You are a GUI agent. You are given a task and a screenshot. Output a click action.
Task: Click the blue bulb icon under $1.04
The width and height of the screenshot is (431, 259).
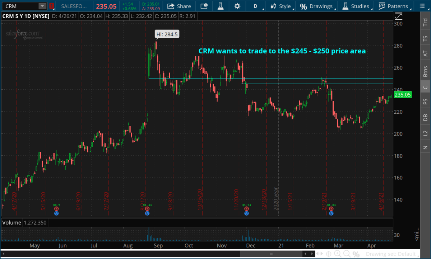coord(331,213)
